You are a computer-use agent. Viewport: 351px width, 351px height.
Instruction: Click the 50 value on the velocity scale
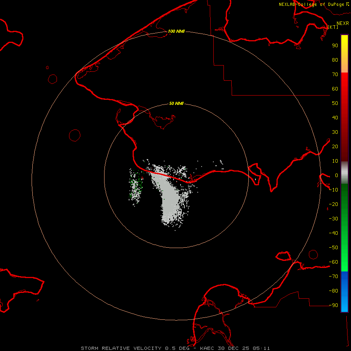tap(335, 103)
